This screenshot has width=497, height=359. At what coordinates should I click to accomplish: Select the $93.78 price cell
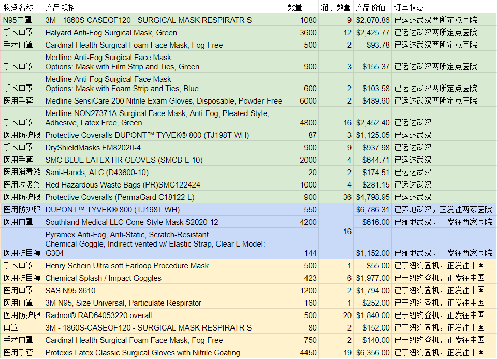tap(372, 45)
